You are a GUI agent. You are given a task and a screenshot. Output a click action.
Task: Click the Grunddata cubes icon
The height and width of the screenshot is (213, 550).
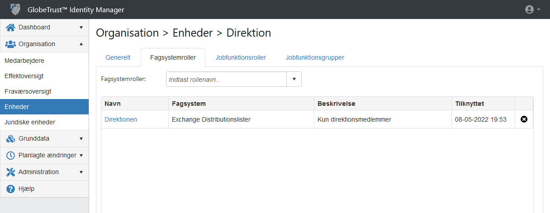(x=10, y=138)
